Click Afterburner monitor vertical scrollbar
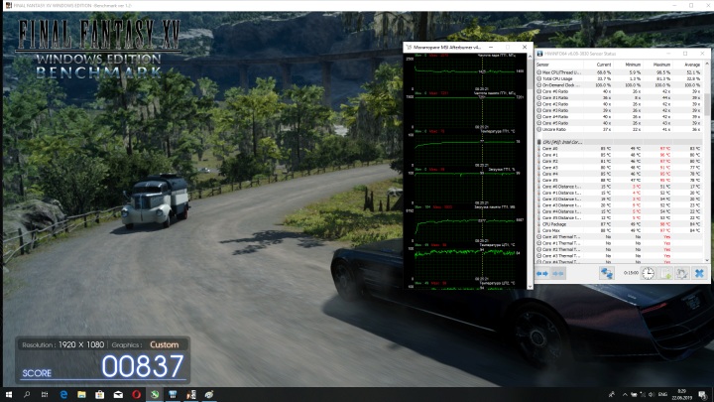Image resolution: width=714 pixels, height=402 pixels. pos(530,73)
